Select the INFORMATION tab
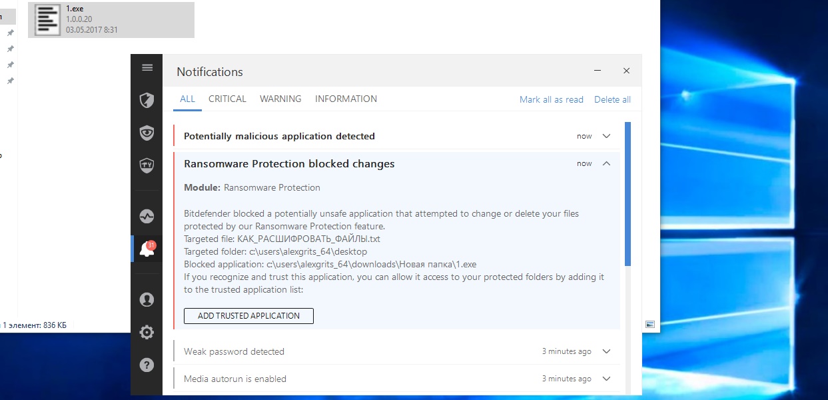Image resolution: width=828 pixels, height=400 pixels. click(x=346, y=99)
